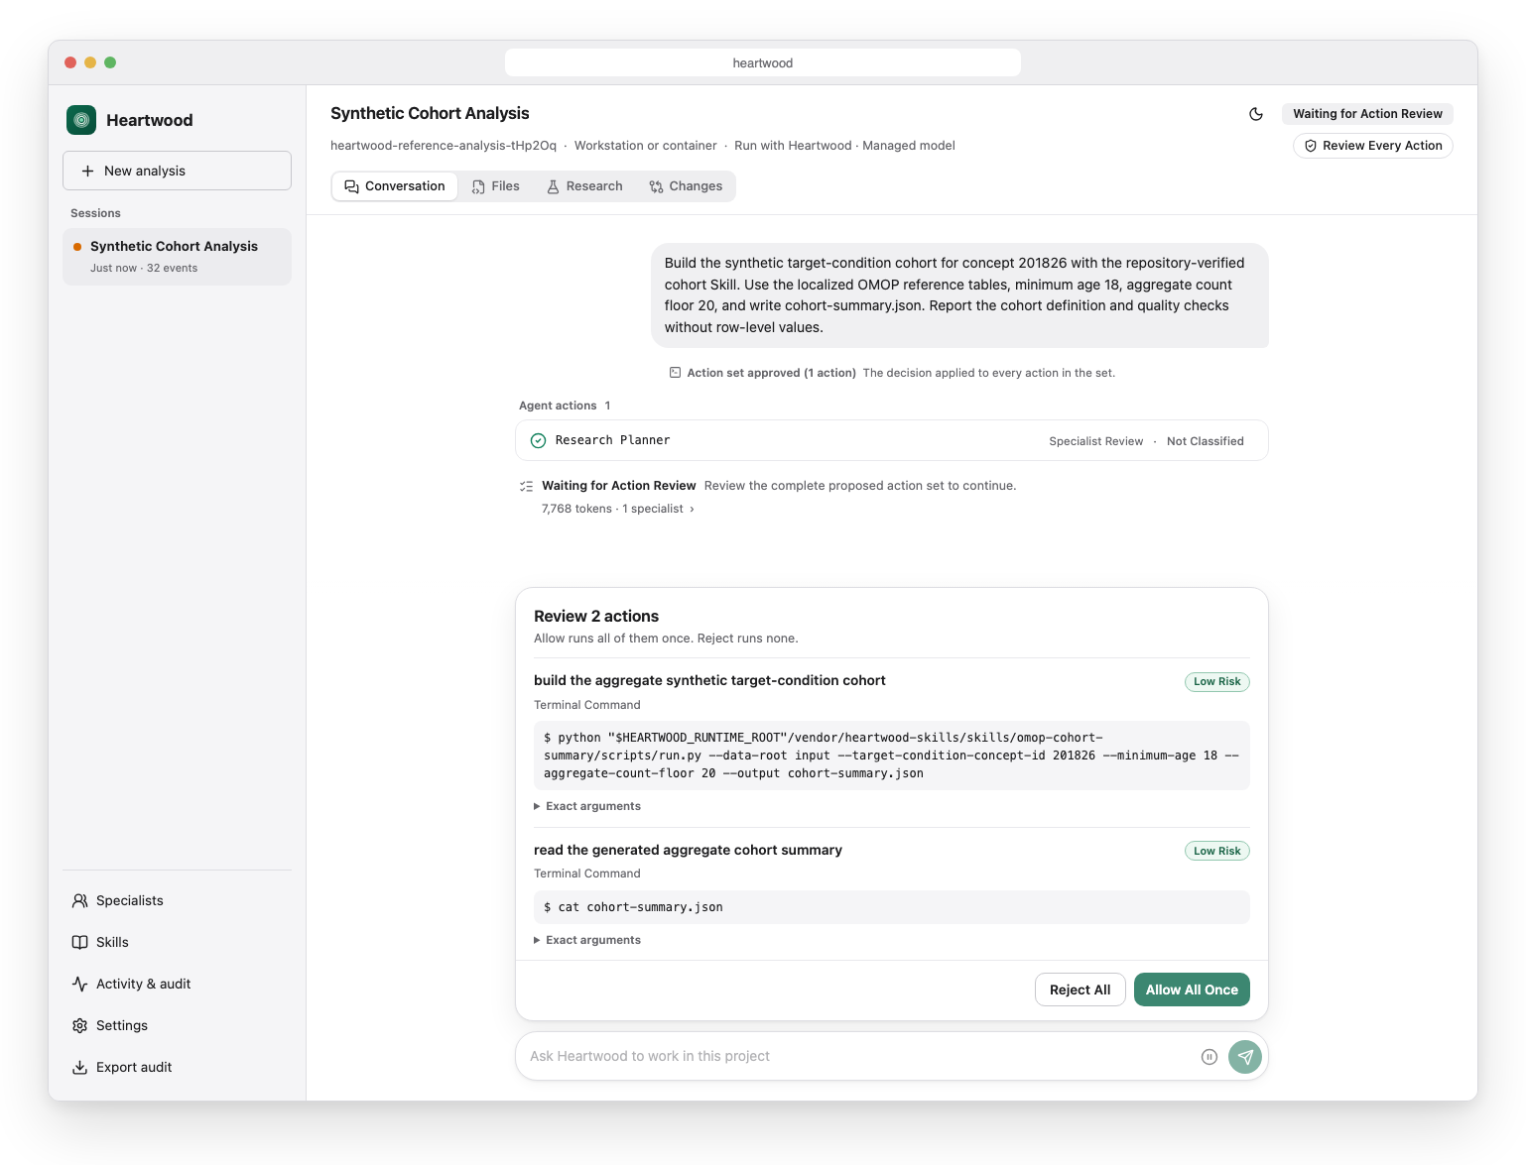Expand Exact arguments under cat cohort-summary.json

coord(587,940)
